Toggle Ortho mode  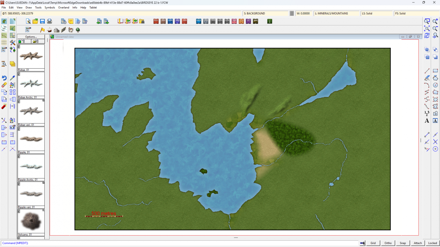click(388, 243)
